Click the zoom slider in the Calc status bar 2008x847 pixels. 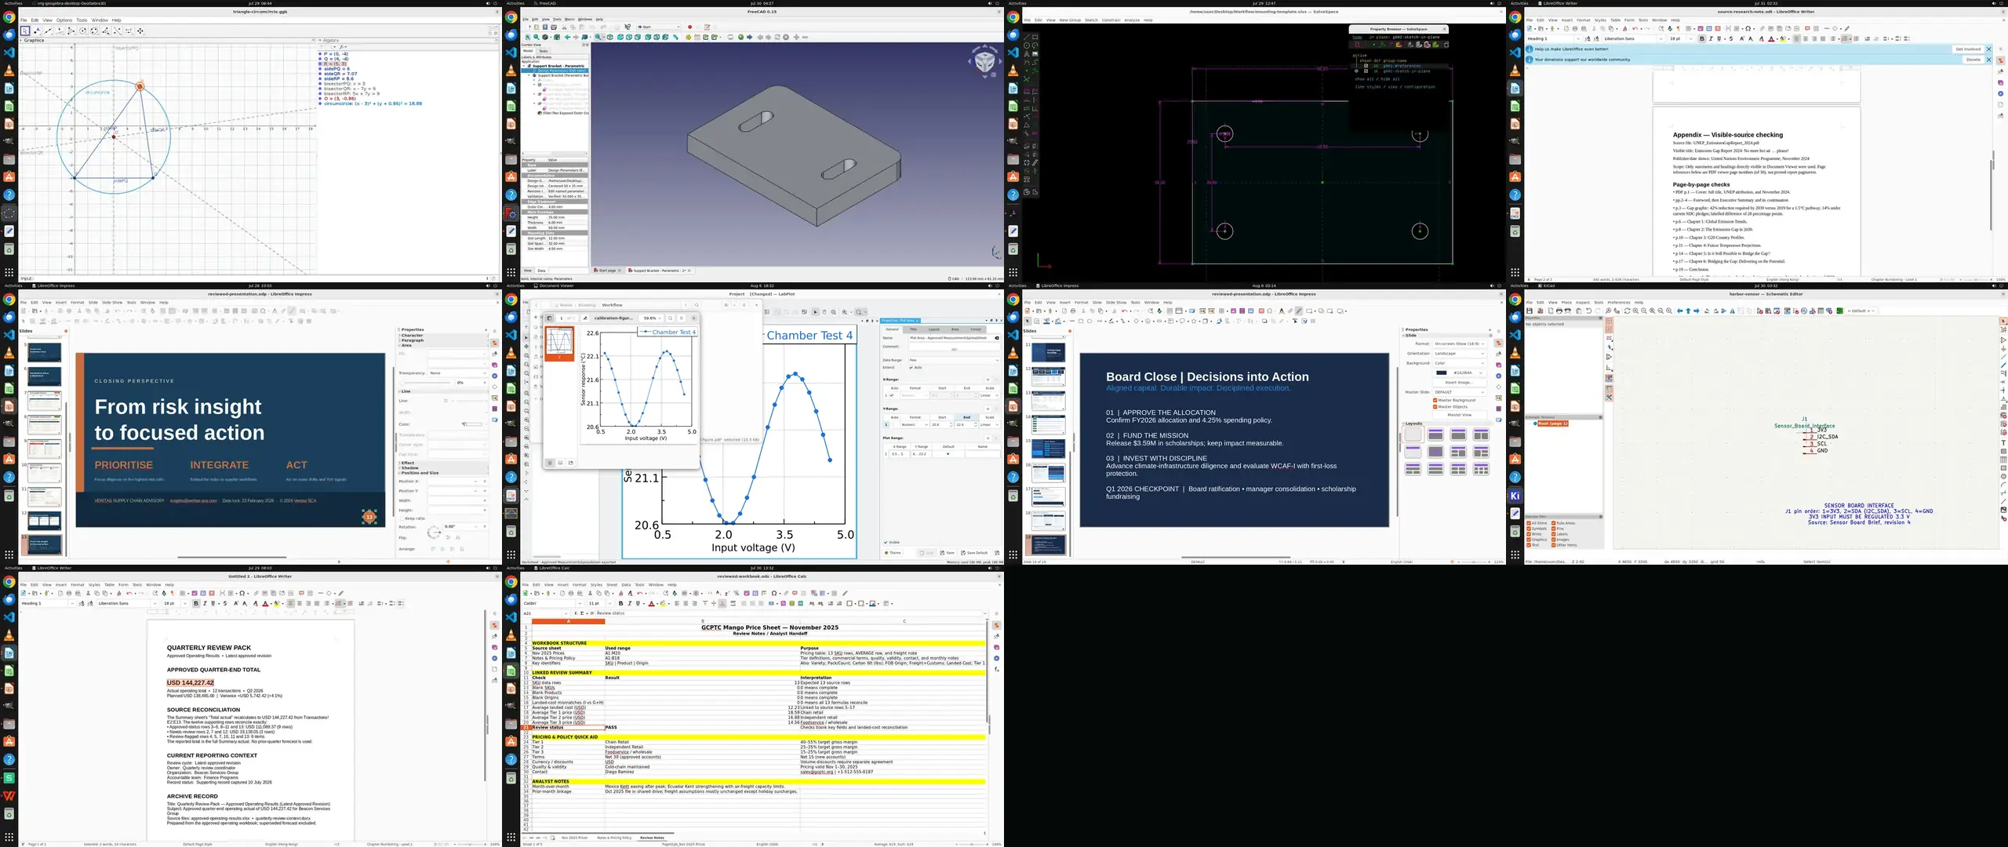(971, 844)
